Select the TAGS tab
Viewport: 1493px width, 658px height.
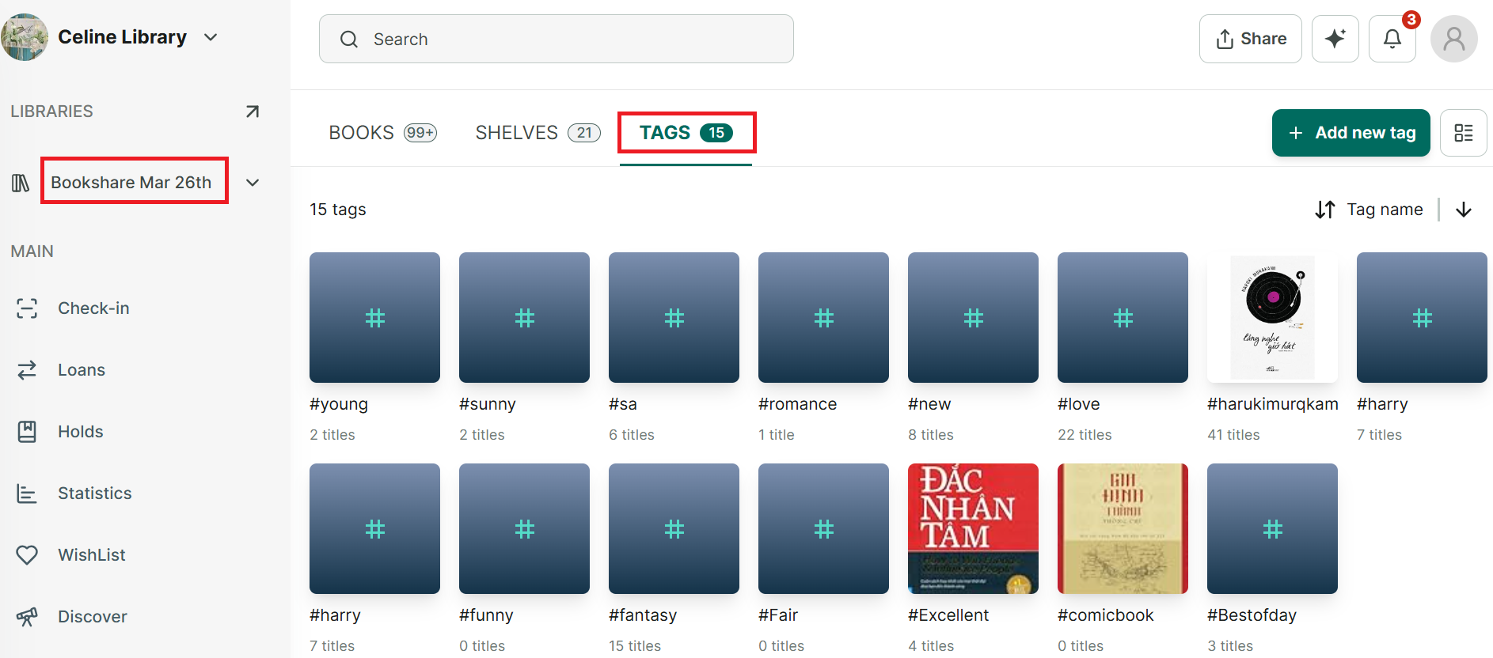point(686,133)
